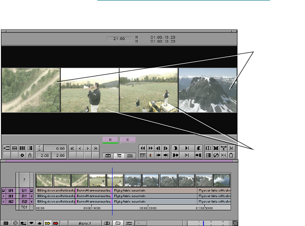Open the Timeline fast menu hamburger icon
305x226 pixels.
click(x=6, y=223)
